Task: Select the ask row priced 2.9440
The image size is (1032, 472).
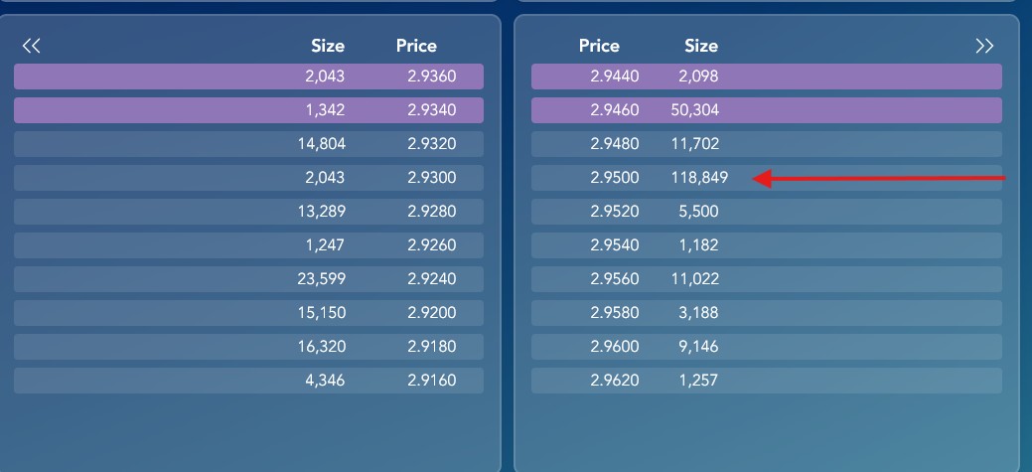Action: pyautogui.click(x=767, y=77)
